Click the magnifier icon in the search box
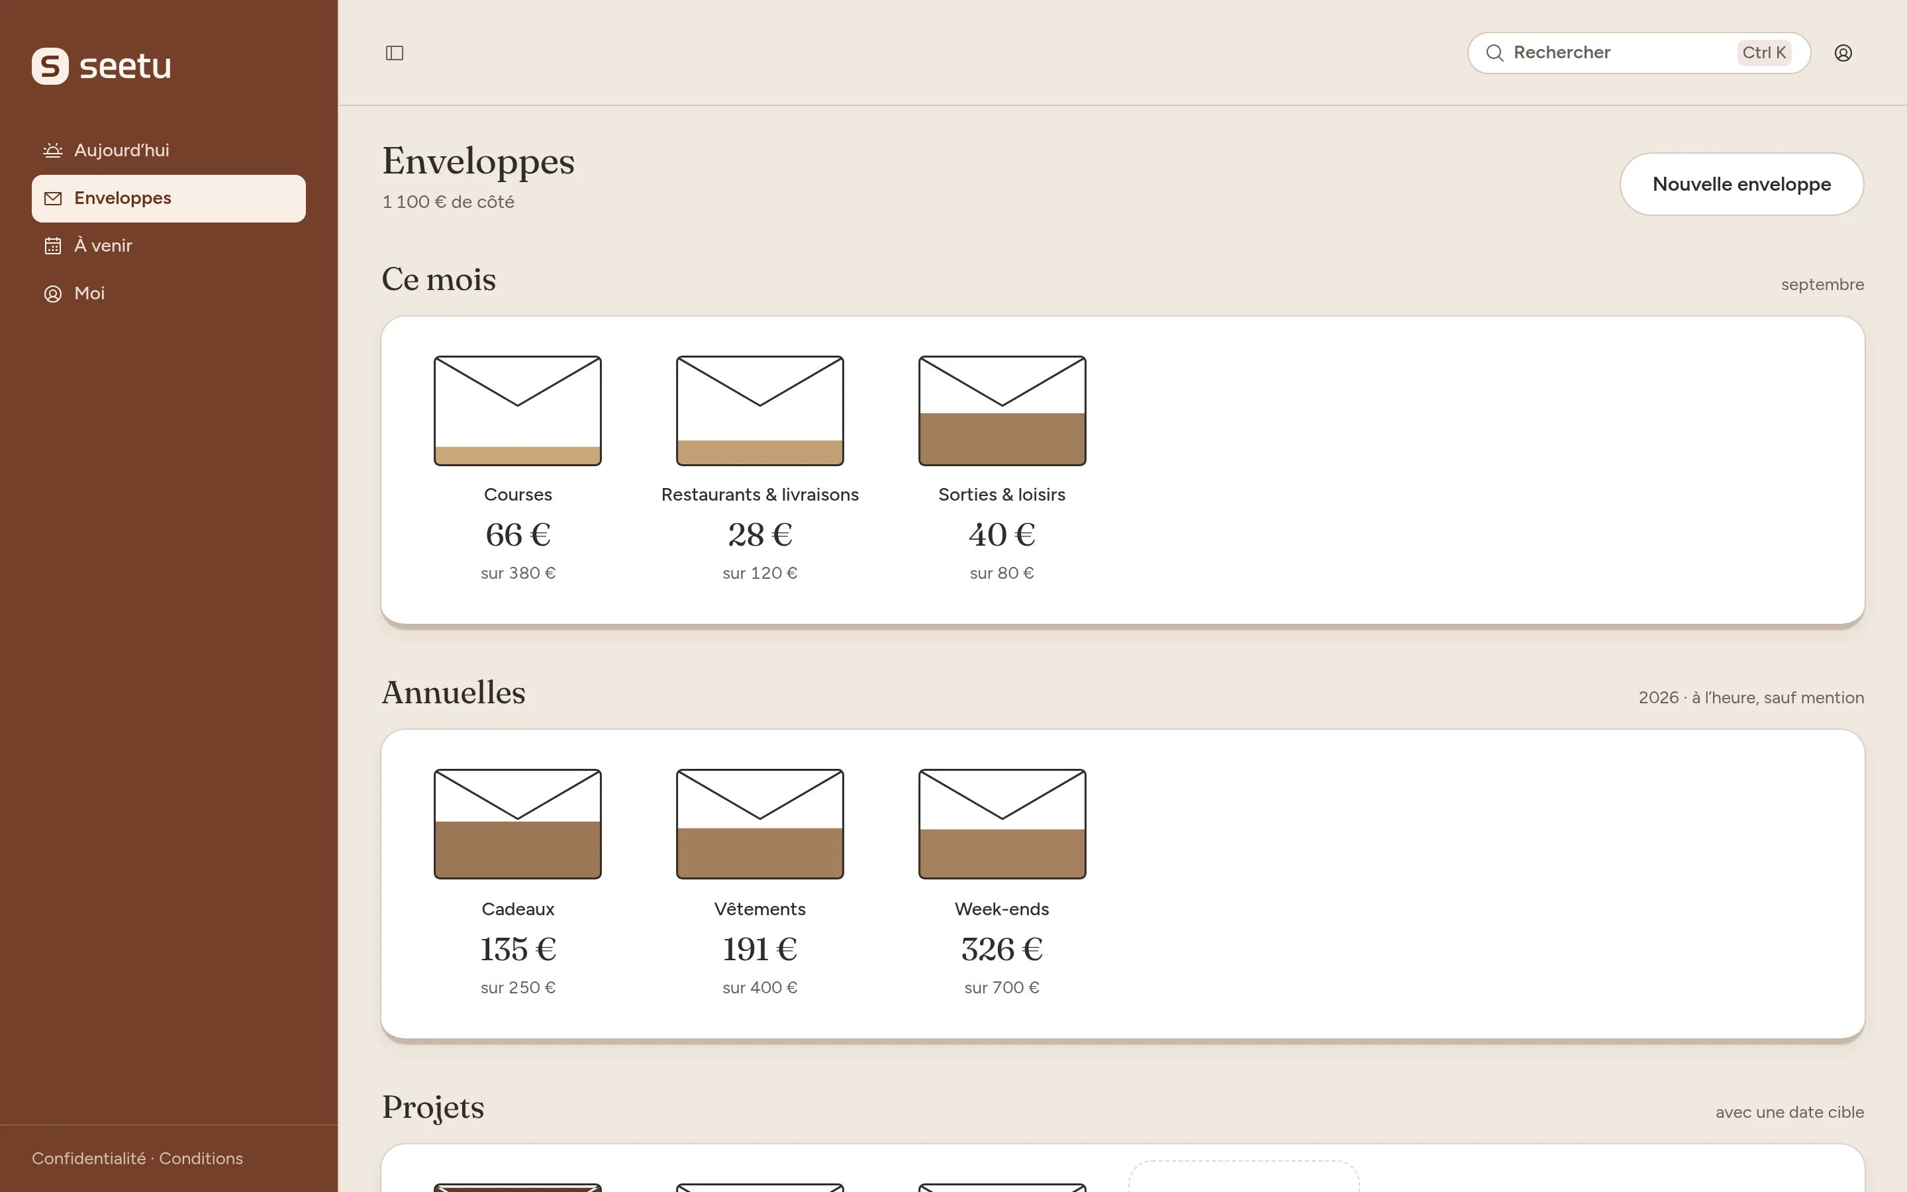This screenshot has width=1907, height=1192. click(x=1495, y=53)
